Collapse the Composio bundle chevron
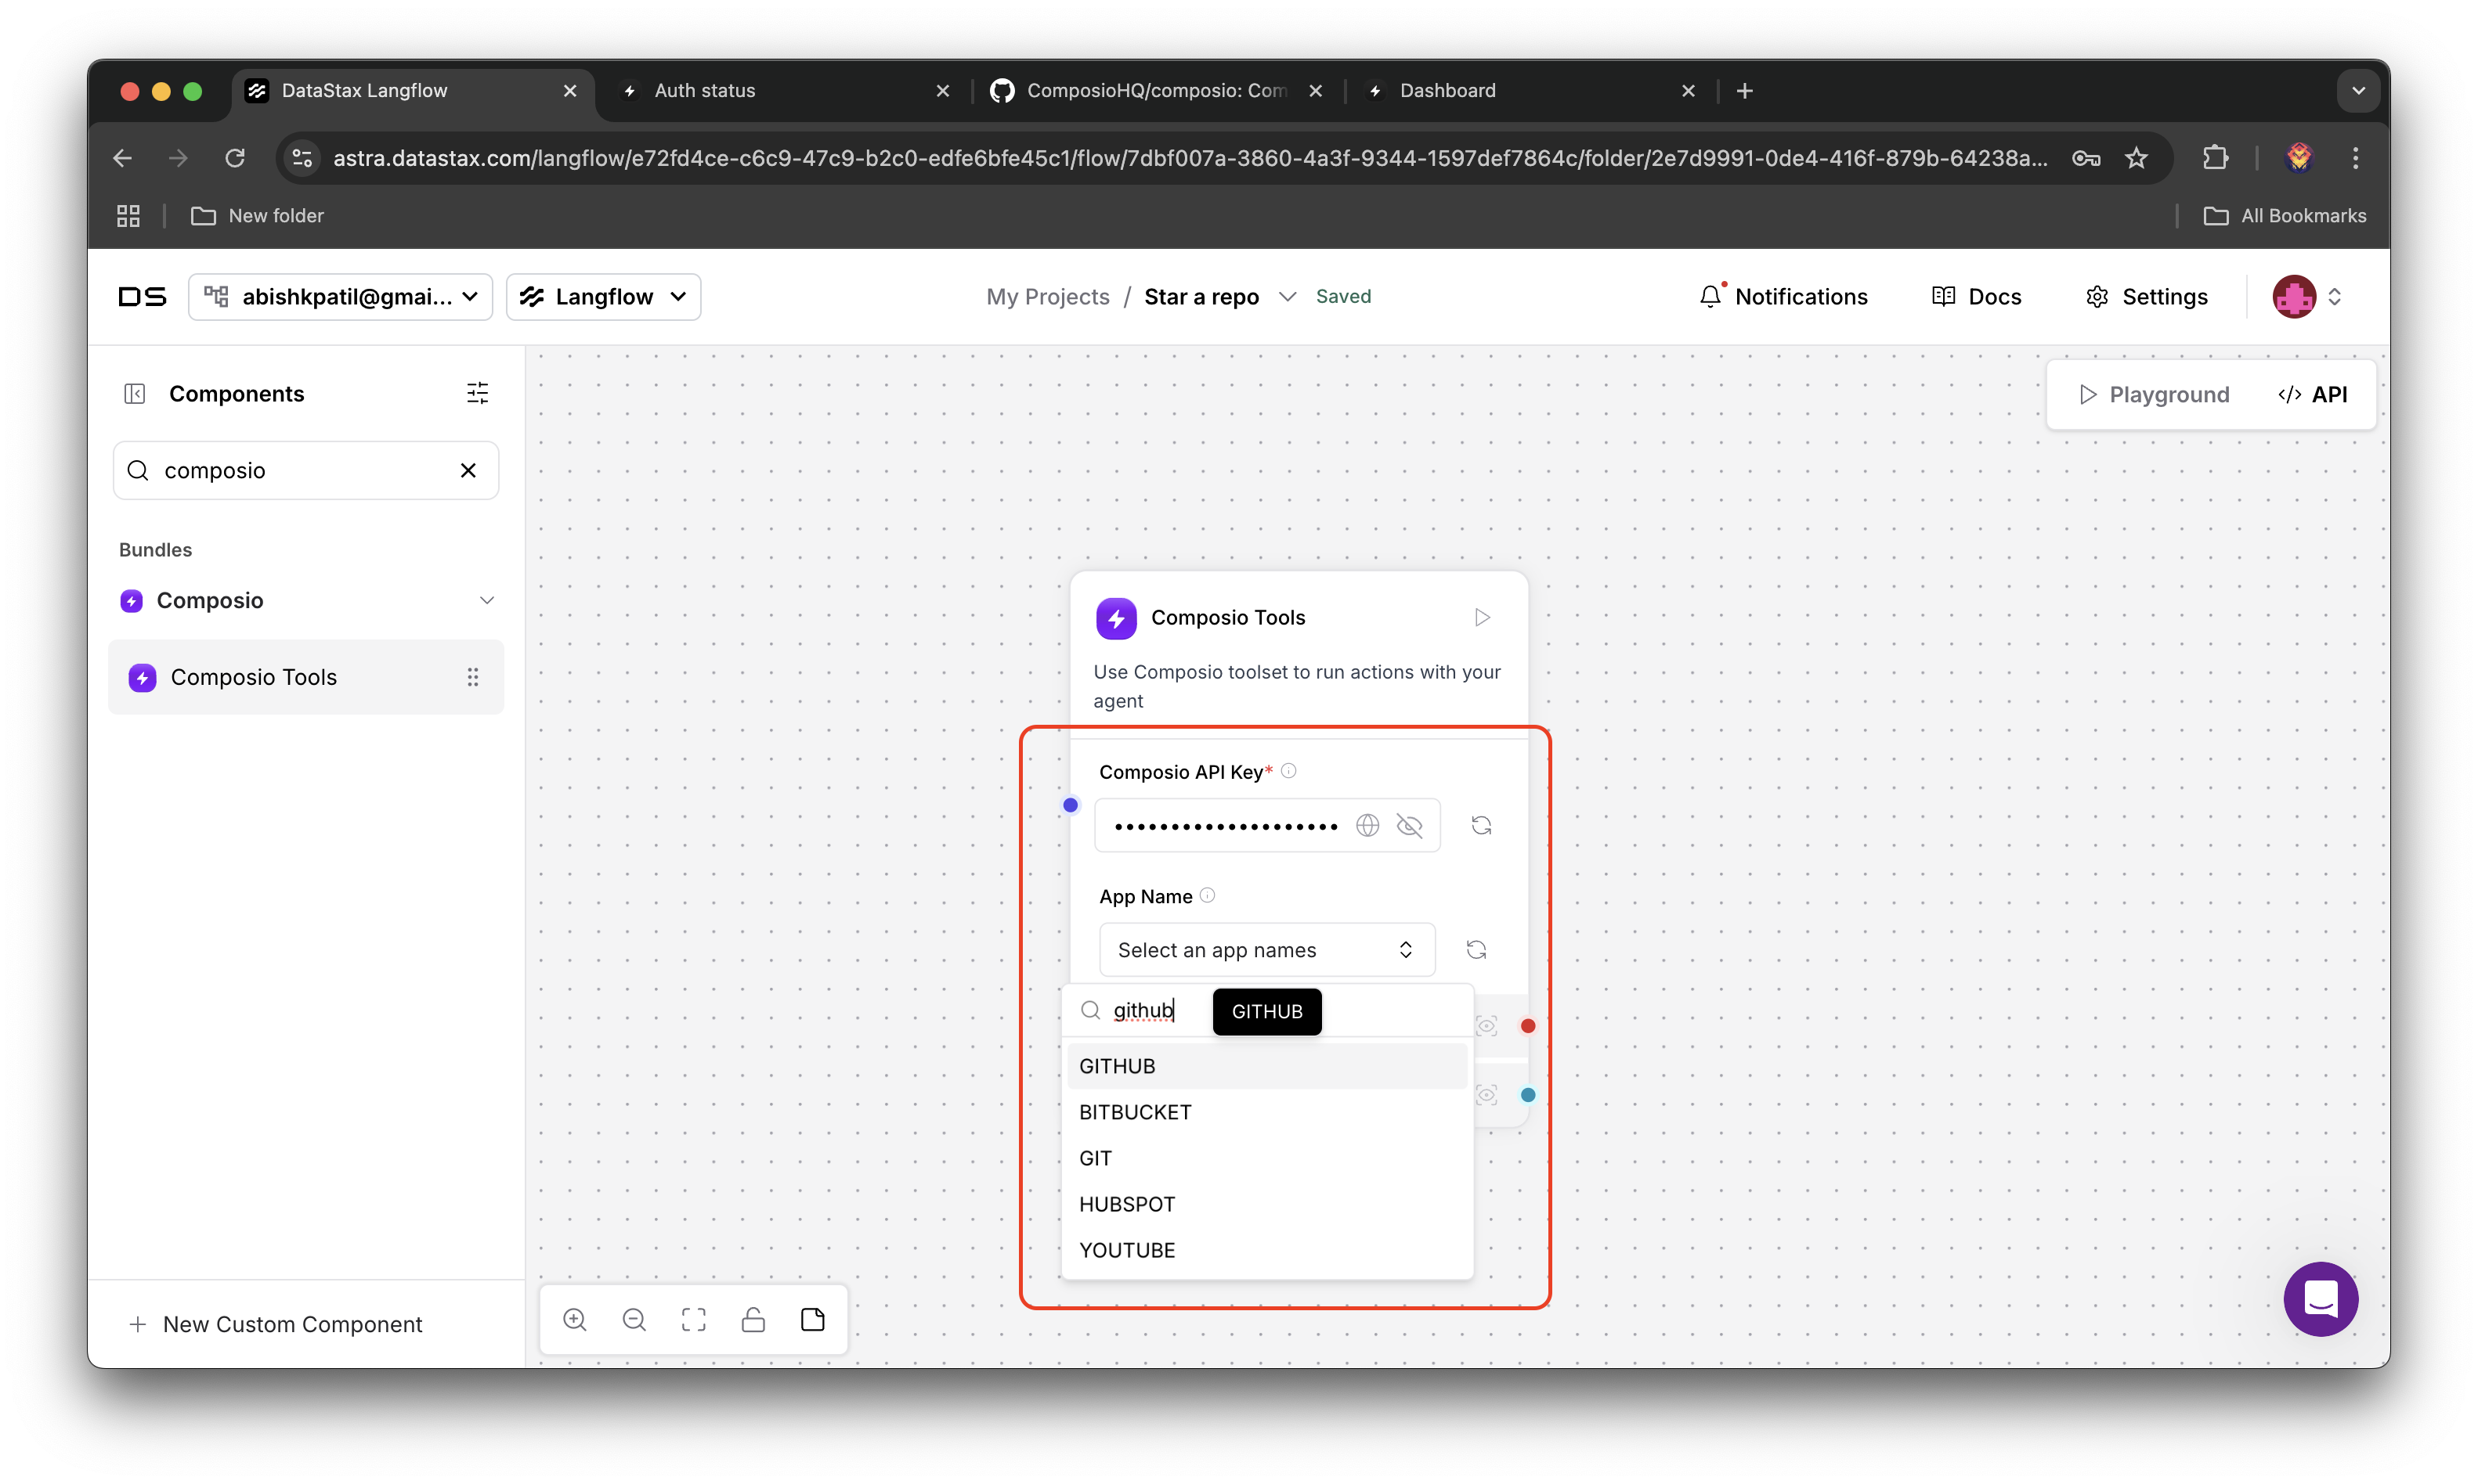 (486, 600)
